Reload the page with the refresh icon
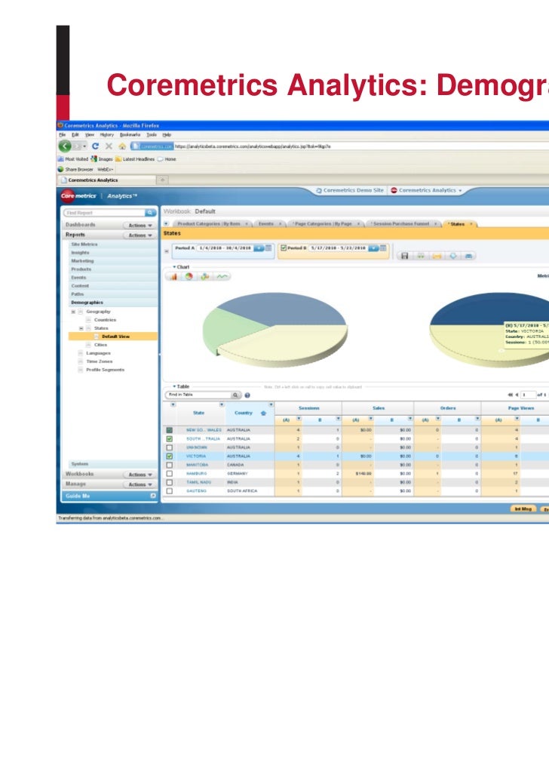 pyautogui.click(x=95, y=146)
